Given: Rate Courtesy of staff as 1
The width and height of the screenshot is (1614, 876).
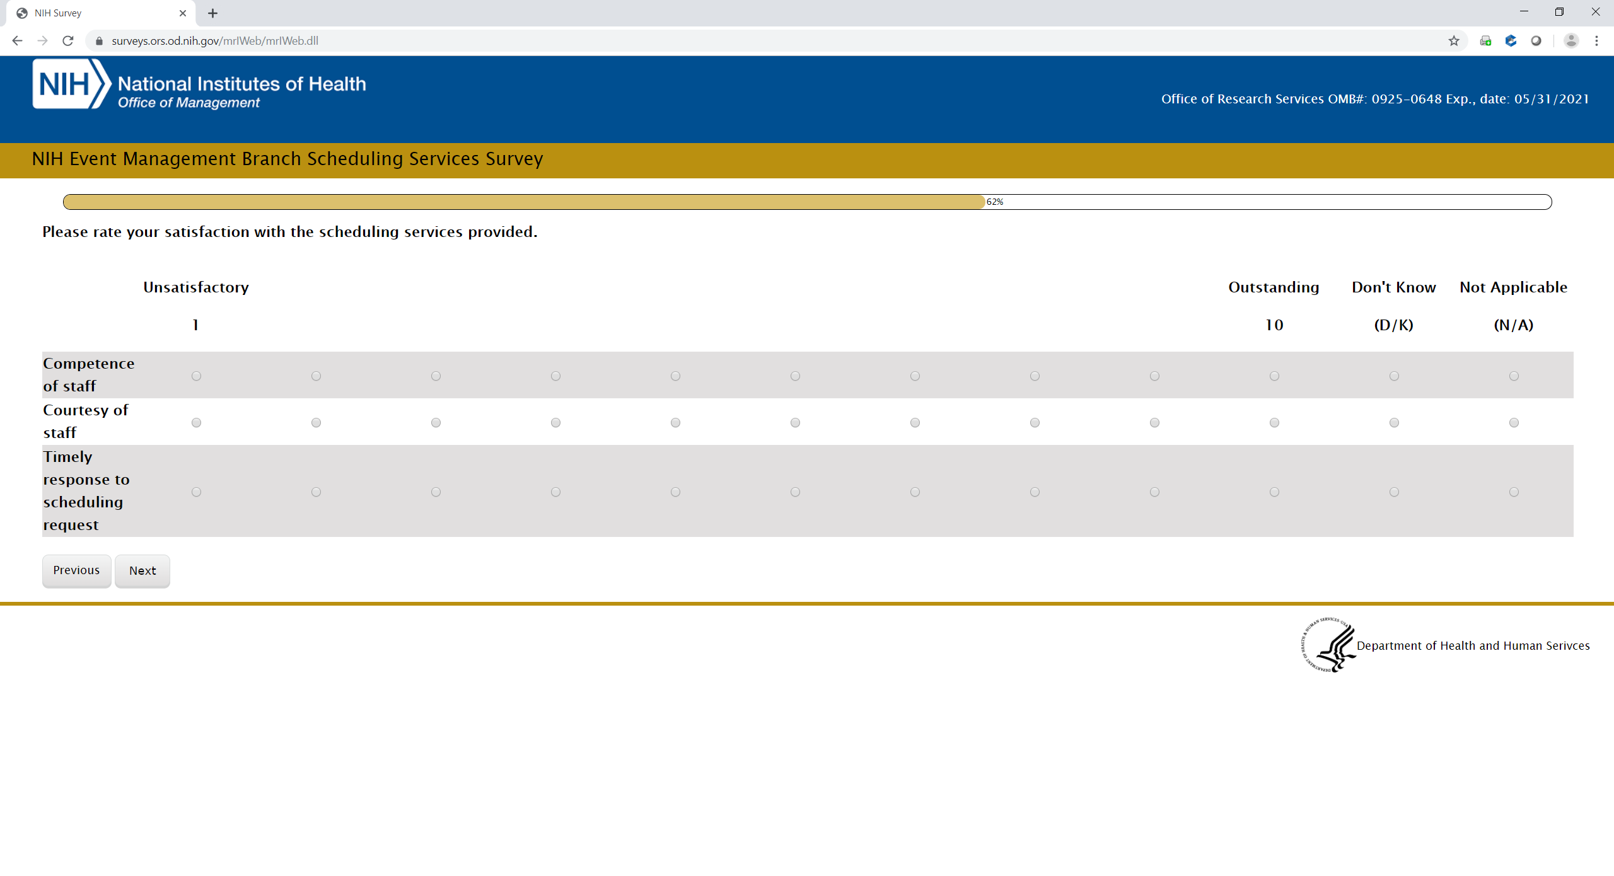Looking at the screenshot, I should (x=196, y=423).
